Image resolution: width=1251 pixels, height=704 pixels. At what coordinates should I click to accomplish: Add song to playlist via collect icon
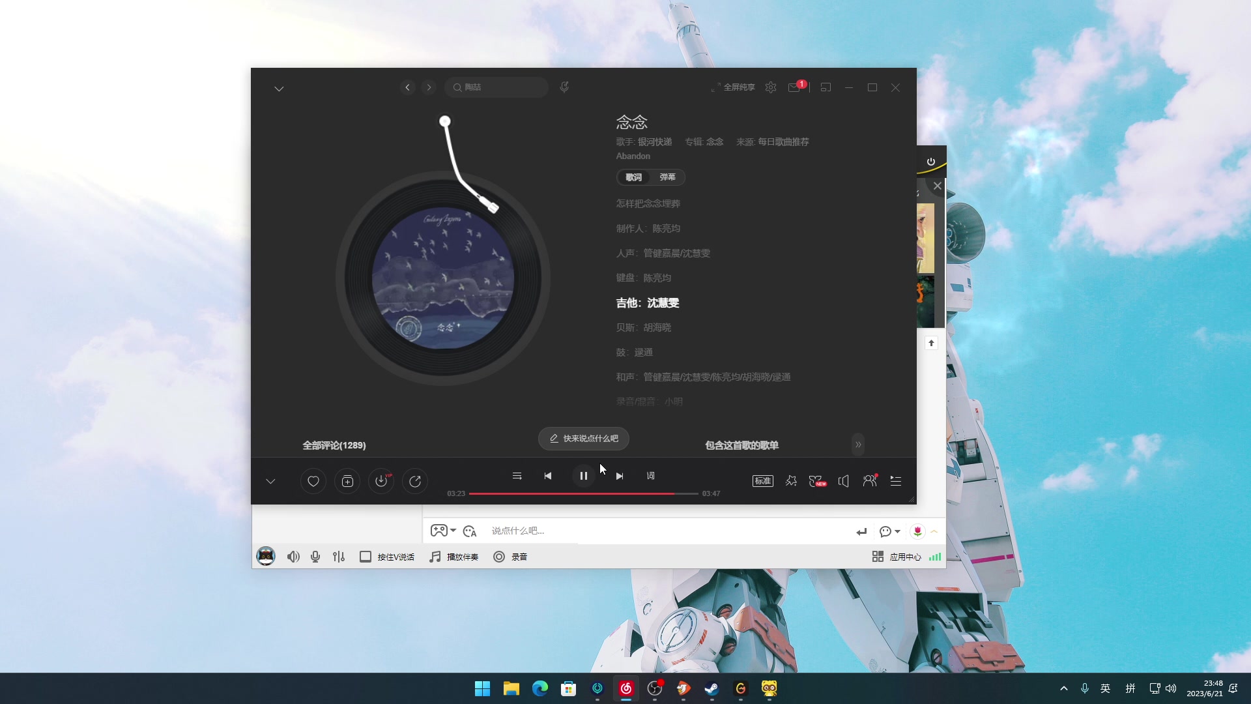click(347, 482)
